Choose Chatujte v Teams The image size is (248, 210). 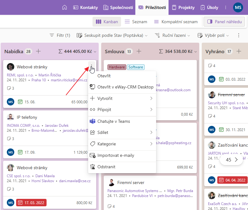pyautogui.click(x=122, y=121)
